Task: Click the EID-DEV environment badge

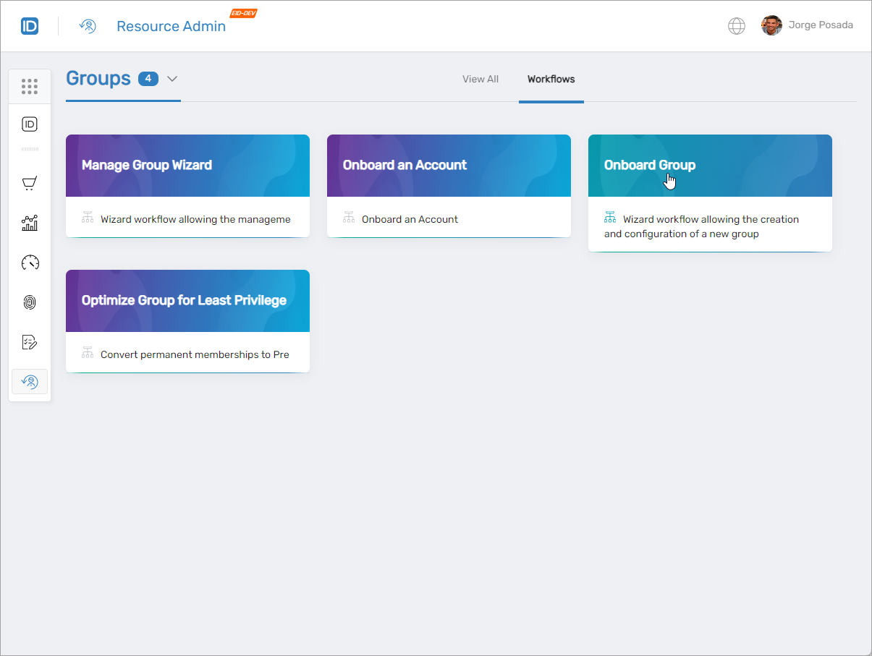Action: pos(243,12)
